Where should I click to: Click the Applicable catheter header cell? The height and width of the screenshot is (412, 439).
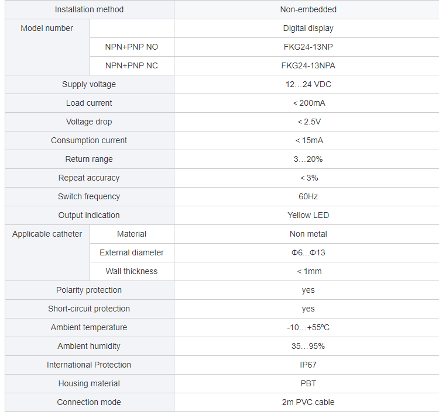click(47, 252)
